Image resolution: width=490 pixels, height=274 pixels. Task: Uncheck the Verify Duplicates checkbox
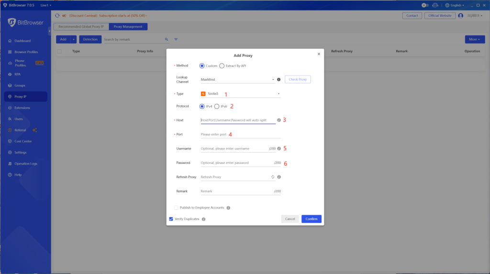point(171,219)
